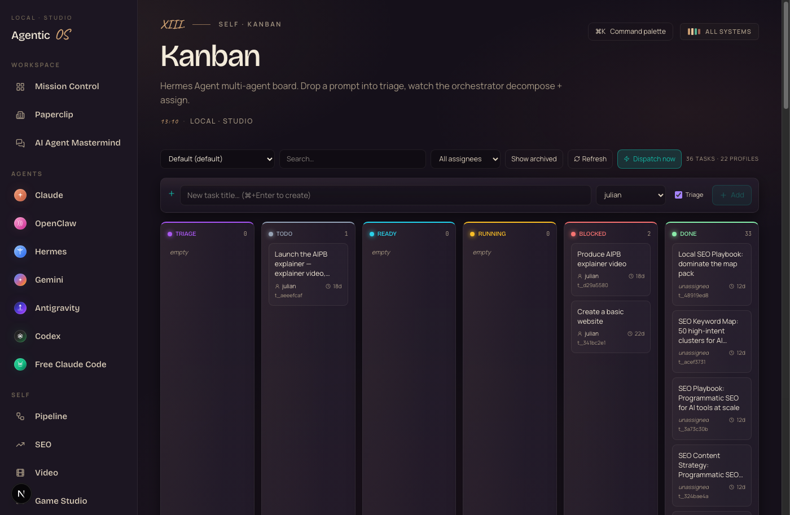
Task: Click the cyan READY status dot
Action: (x=372, y=234)
